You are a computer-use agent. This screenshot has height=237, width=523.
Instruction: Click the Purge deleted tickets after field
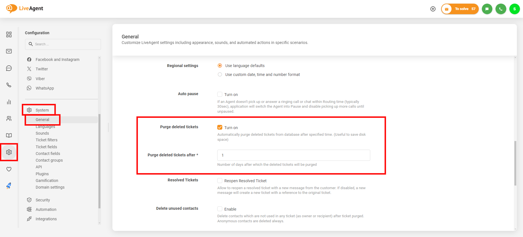click(x=293, y=155)
